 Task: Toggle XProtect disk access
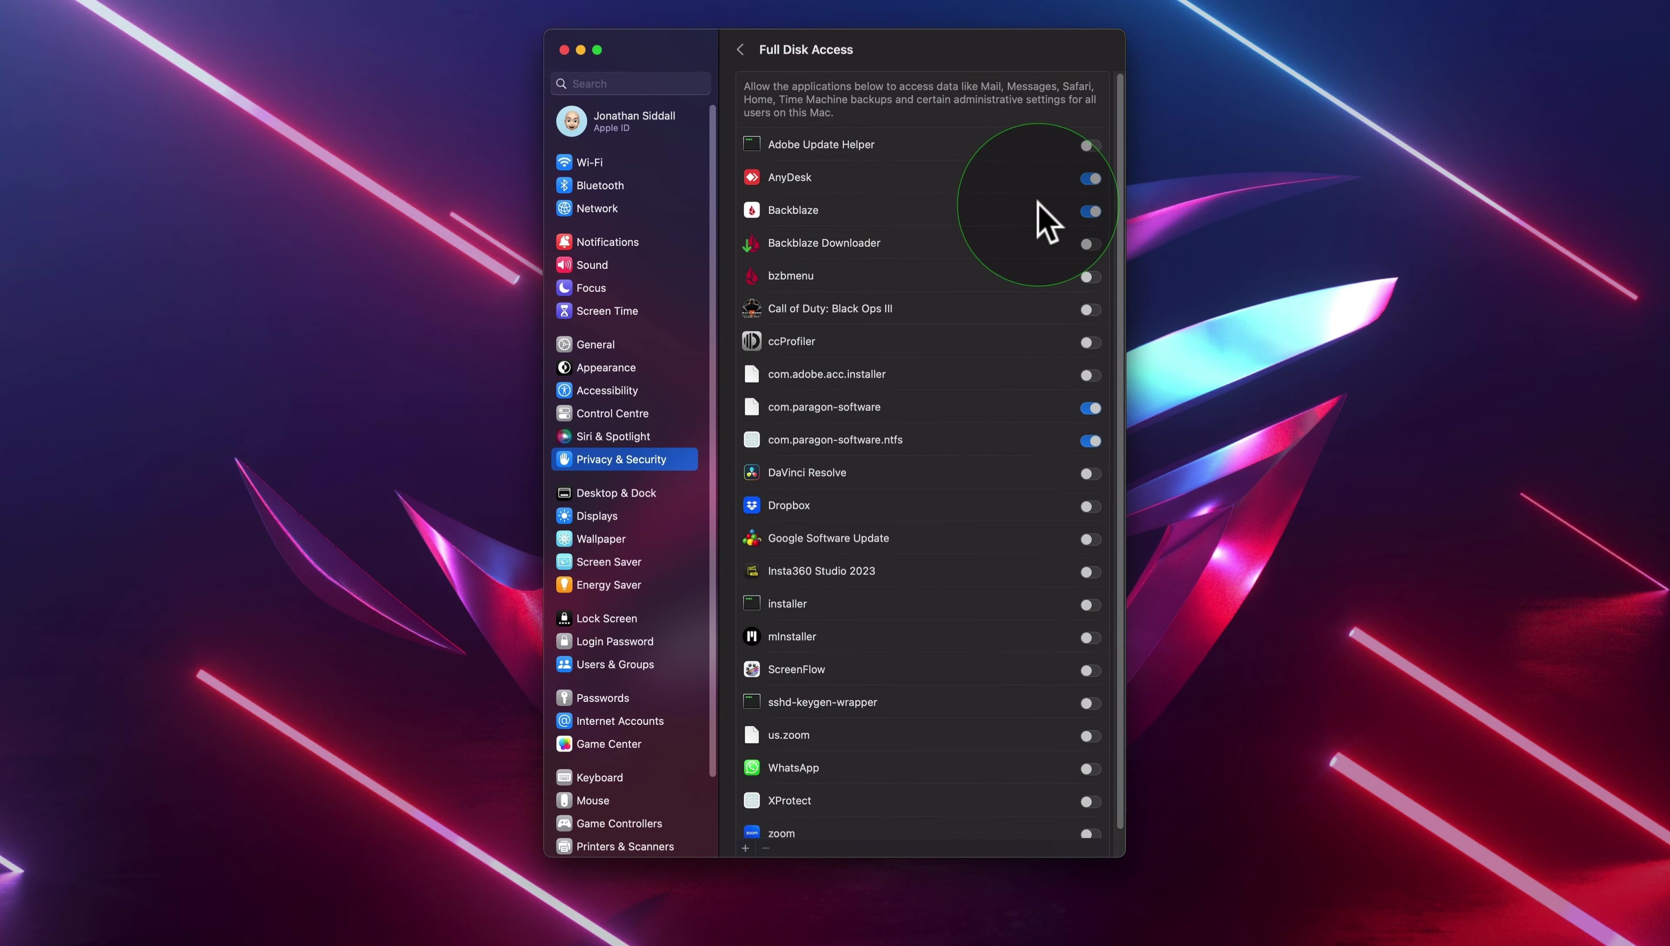[x=1090, y=802]
